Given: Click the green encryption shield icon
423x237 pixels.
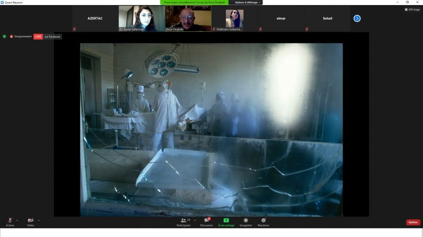Looking at the screenshot, I should 5,37.
